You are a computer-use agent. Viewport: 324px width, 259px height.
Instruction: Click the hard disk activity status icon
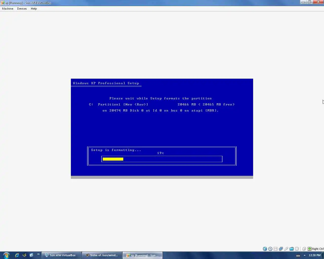[265, 249]
